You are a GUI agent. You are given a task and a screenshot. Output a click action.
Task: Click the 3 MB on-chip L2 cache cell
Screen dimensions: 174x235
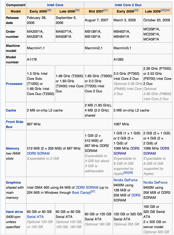[x=143, y=110]
